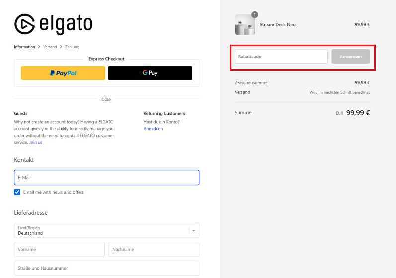The height and width of the screenshot is (278, 396).
Task: Click the Anmelden login link
Action: click(x=153, y=129)
